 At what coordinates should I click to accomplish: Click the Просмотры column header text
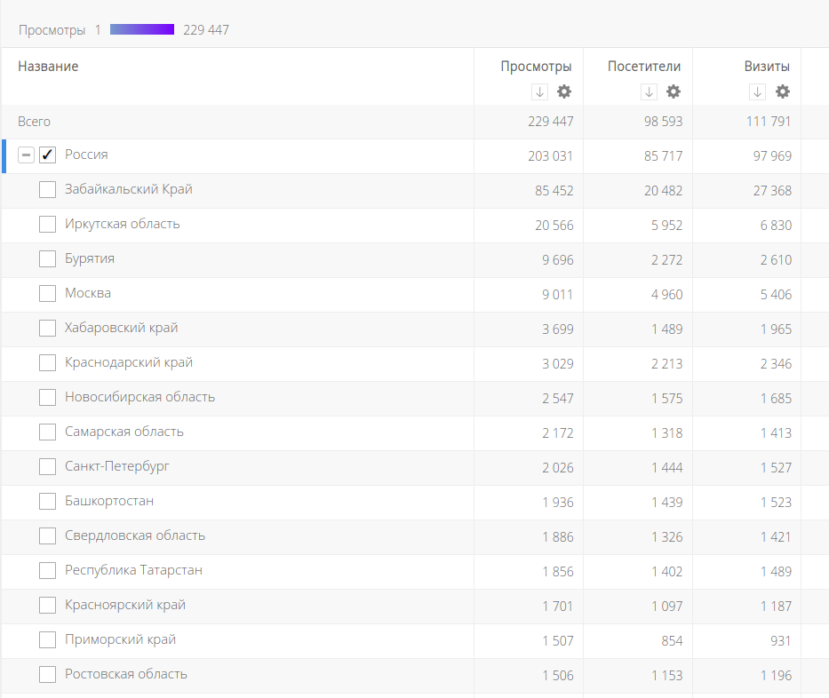coord(536,67)
